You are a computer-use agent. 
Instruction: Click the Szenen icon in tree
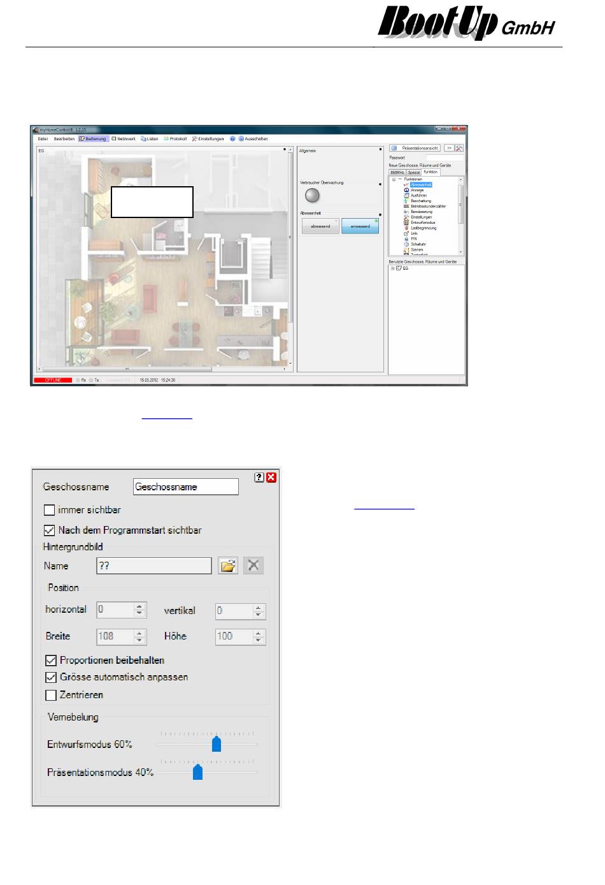tap(406, 249)
